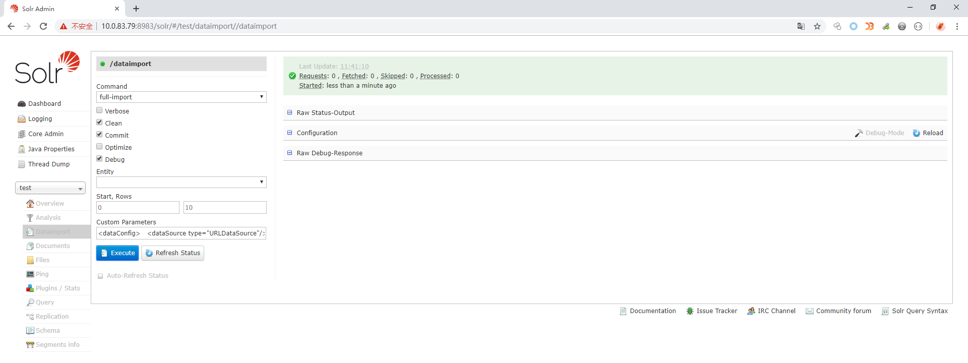Open the Issue Tracker link
This screenshot has height=363, width=968.
711,311
